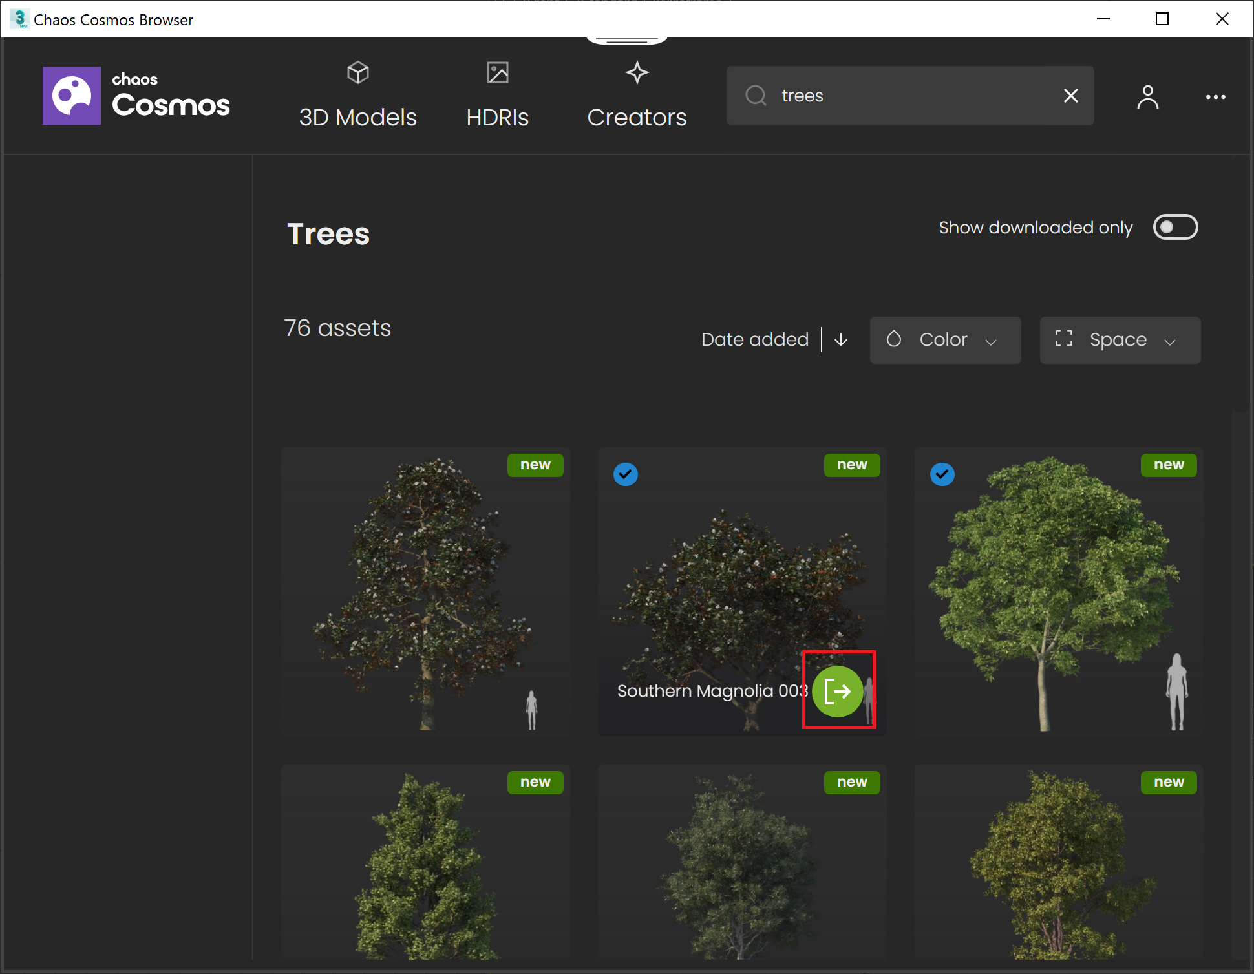
Task: Switch to the Creators tab
Action: (636, 117)
